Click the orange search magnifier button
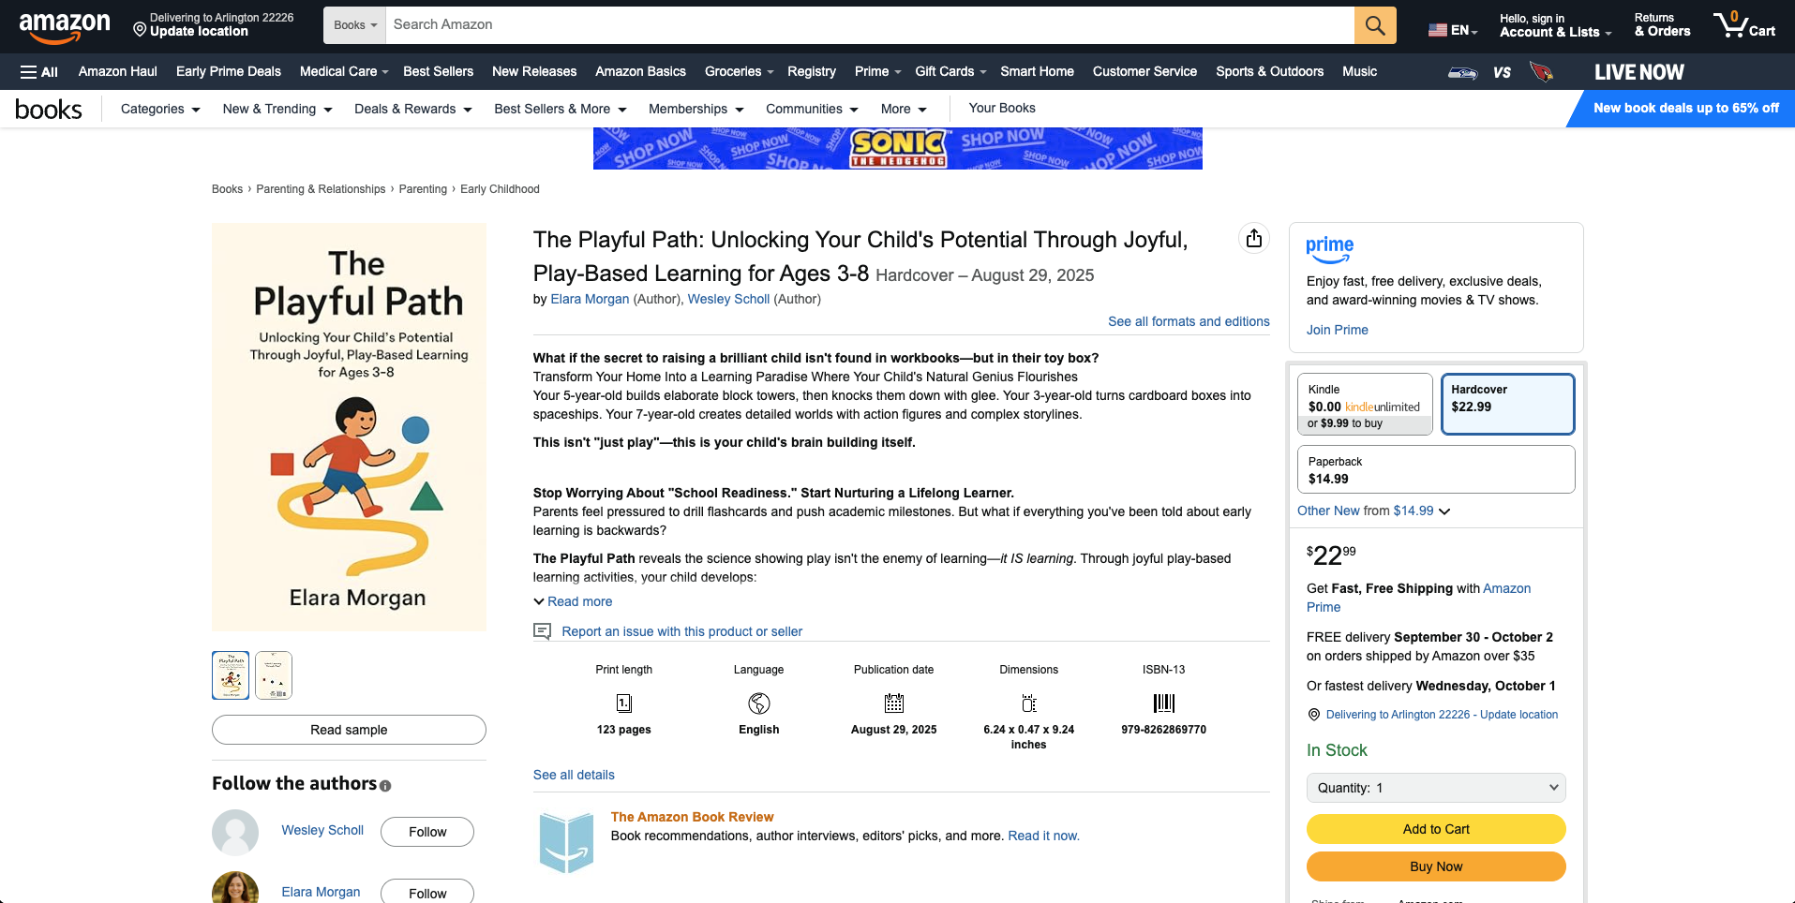The height and width of the screenshot is (903, 1795). tap(1374, 25)
